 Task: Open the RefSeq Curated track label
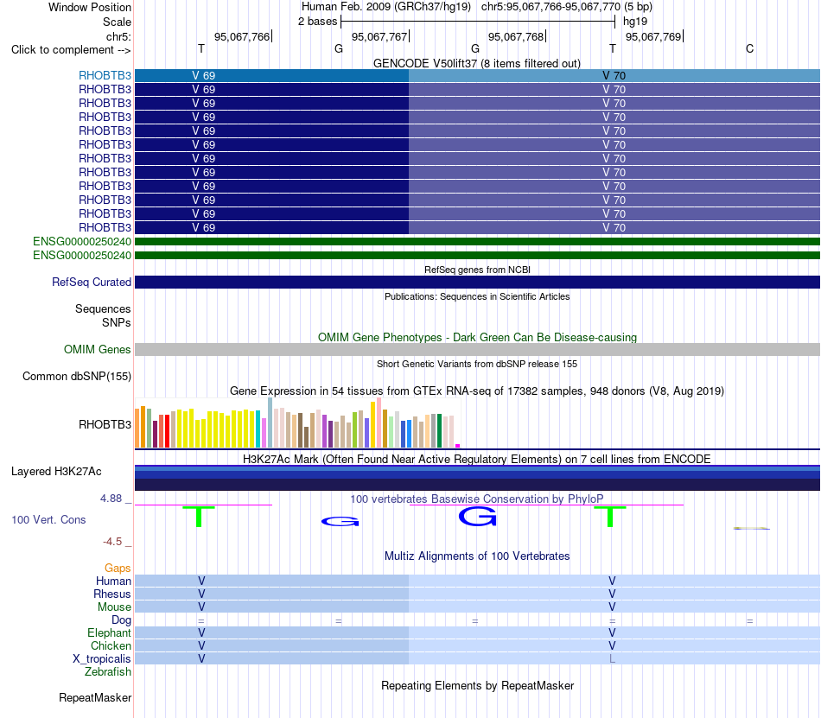coord(92,282)
